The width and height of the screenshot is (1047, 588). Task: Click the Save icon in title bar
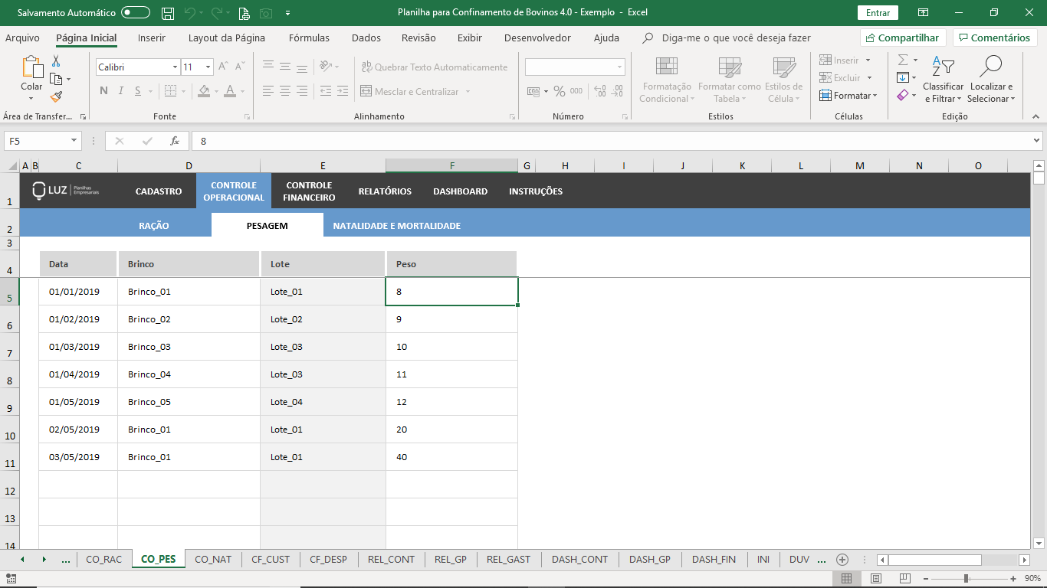coord(168,13)
